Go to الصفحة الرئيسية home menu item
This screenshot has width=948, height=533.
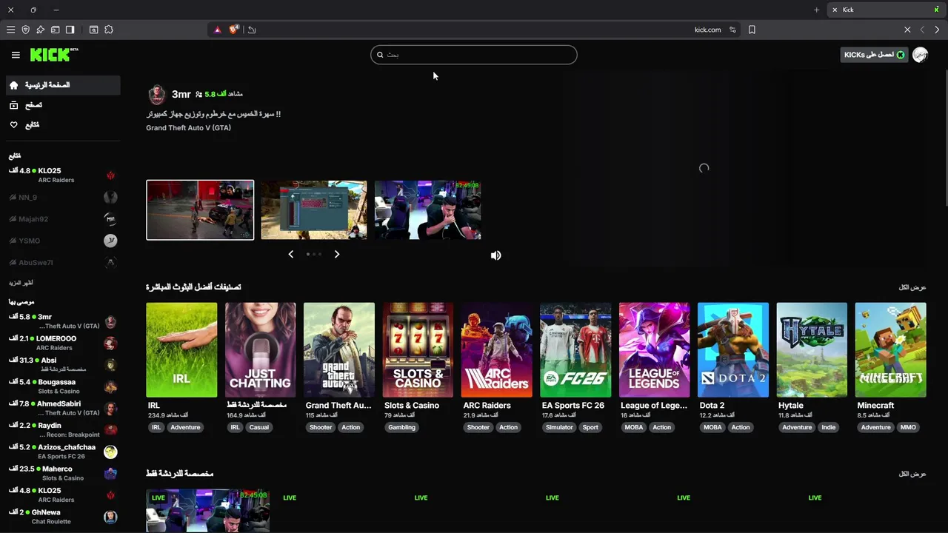pyautogui.click(x=62, y=85)
